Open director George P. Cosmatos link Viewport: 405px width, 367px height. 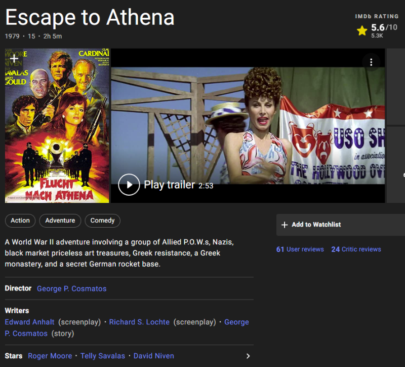point(71,288)
